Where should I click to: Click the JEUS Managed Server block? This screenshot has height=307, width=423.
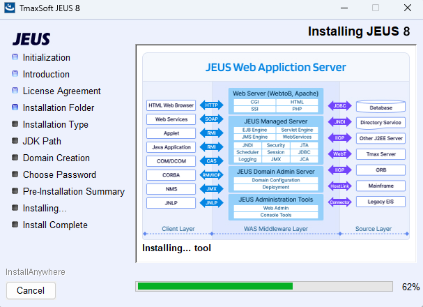click(275, 121)
